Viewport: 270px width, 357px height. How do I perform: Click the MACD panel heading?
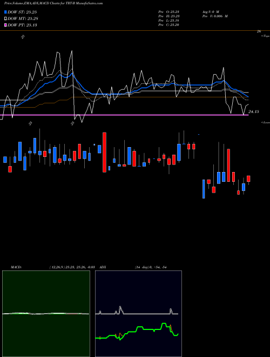pyautogui.click(x=16, y=267)
